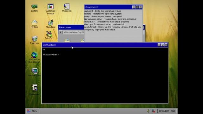Click the taskbar date and time
Image resolution: width=203 pixels, height=114 pixels.
click(x=167, y=111)
